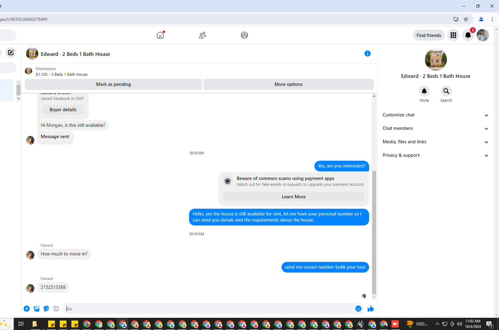
Task: Start a new message with compose icon
Action: (x=11, y=53)
